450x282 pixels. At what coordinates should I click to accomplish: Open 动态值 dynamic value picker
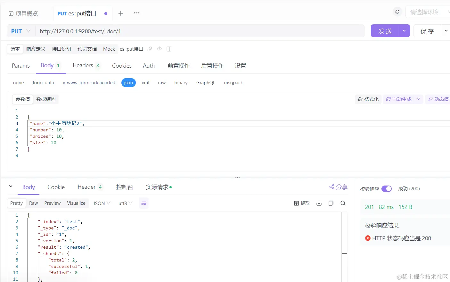[438, 99]
